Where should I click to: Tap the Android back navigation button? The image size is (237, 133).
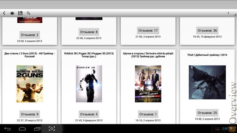coord(7,129)
